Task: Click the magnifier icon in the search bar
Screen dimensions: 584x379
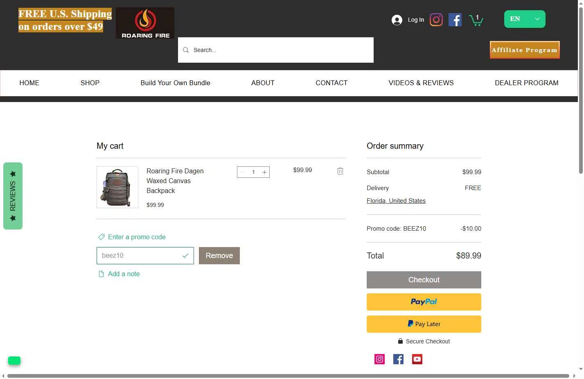Action: (x=186, y=50)
